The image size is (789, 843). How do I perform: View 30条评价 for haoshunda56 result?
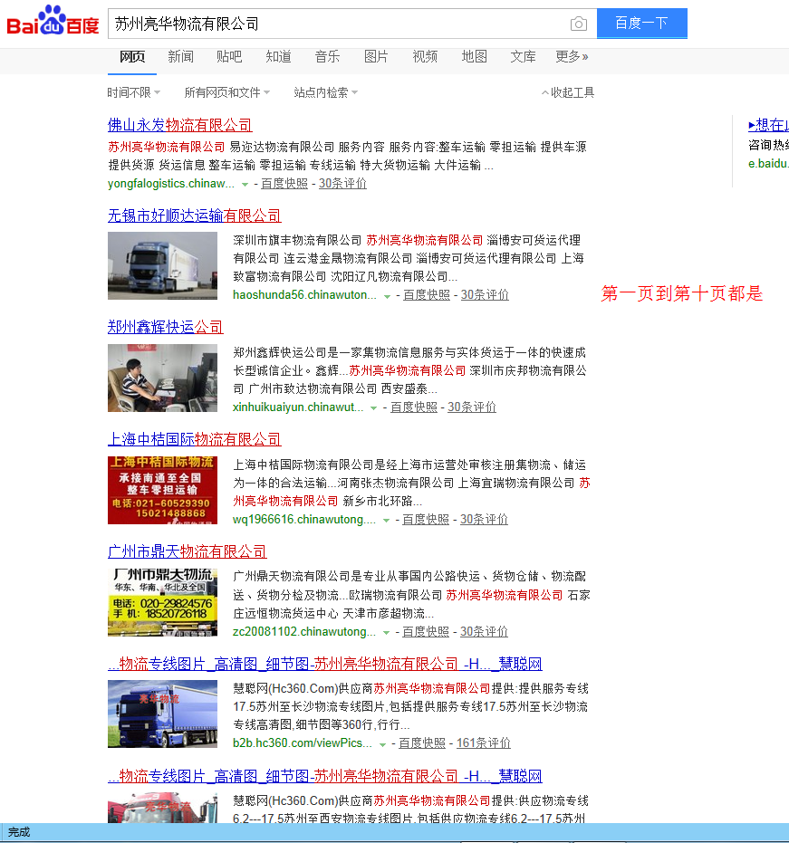pos(486,294)
